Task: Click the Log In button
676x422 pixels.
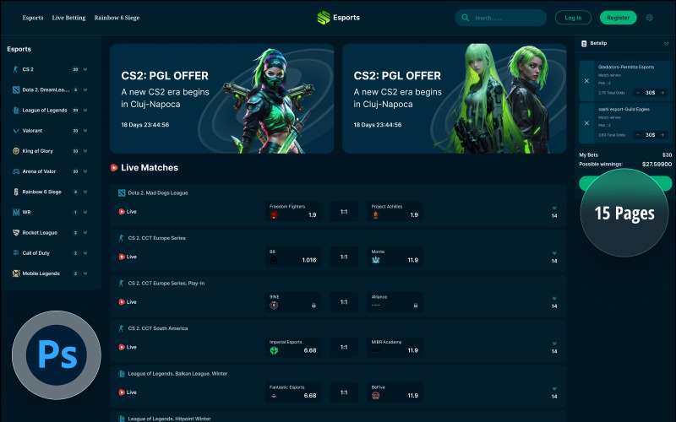Action: 573,18
